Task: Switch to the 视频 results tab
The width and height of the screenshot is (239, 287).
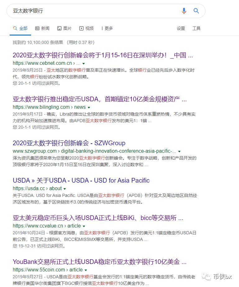Action: [86, 28]
